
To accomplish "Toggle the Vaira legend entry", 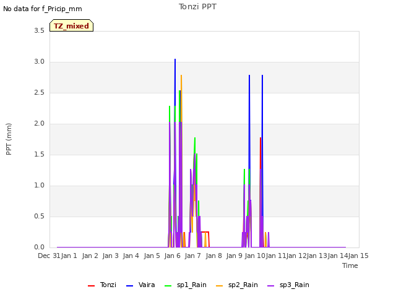I will click(140, 285).
